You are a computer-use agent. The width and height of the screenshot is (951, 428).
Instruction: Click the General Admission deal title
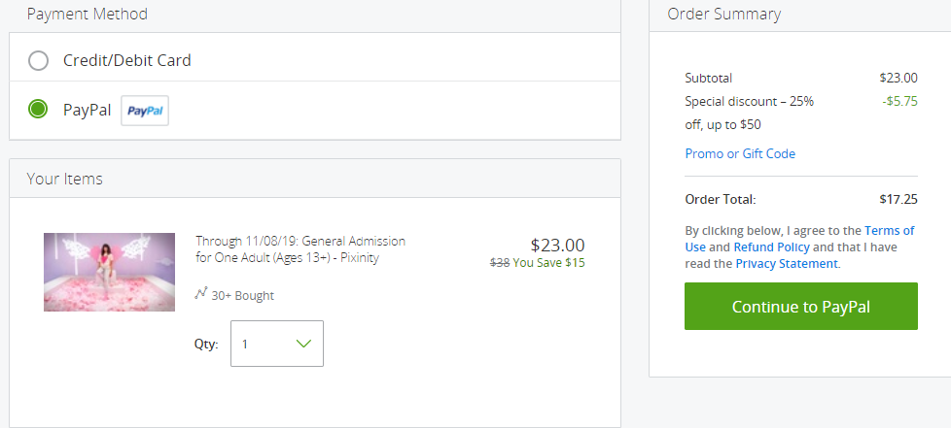[300, 249]
